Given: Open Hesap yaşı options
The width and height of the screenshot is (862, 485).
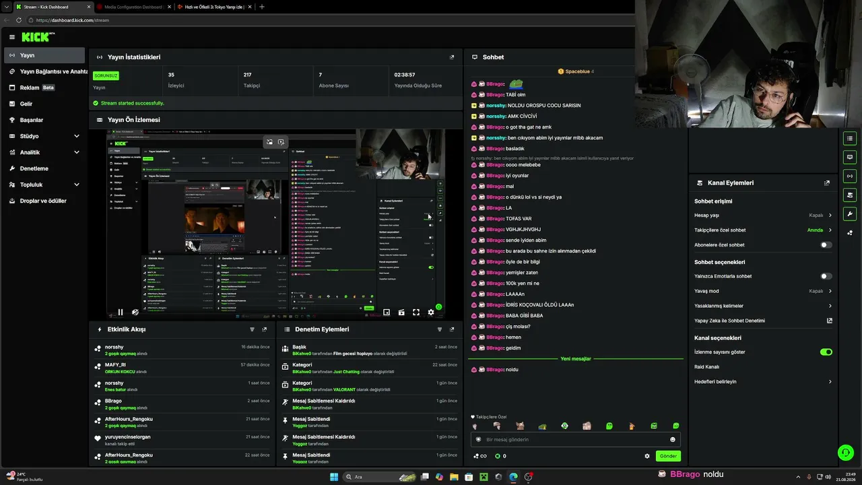Looking at the screenshot, I should [x=763, y=215].
